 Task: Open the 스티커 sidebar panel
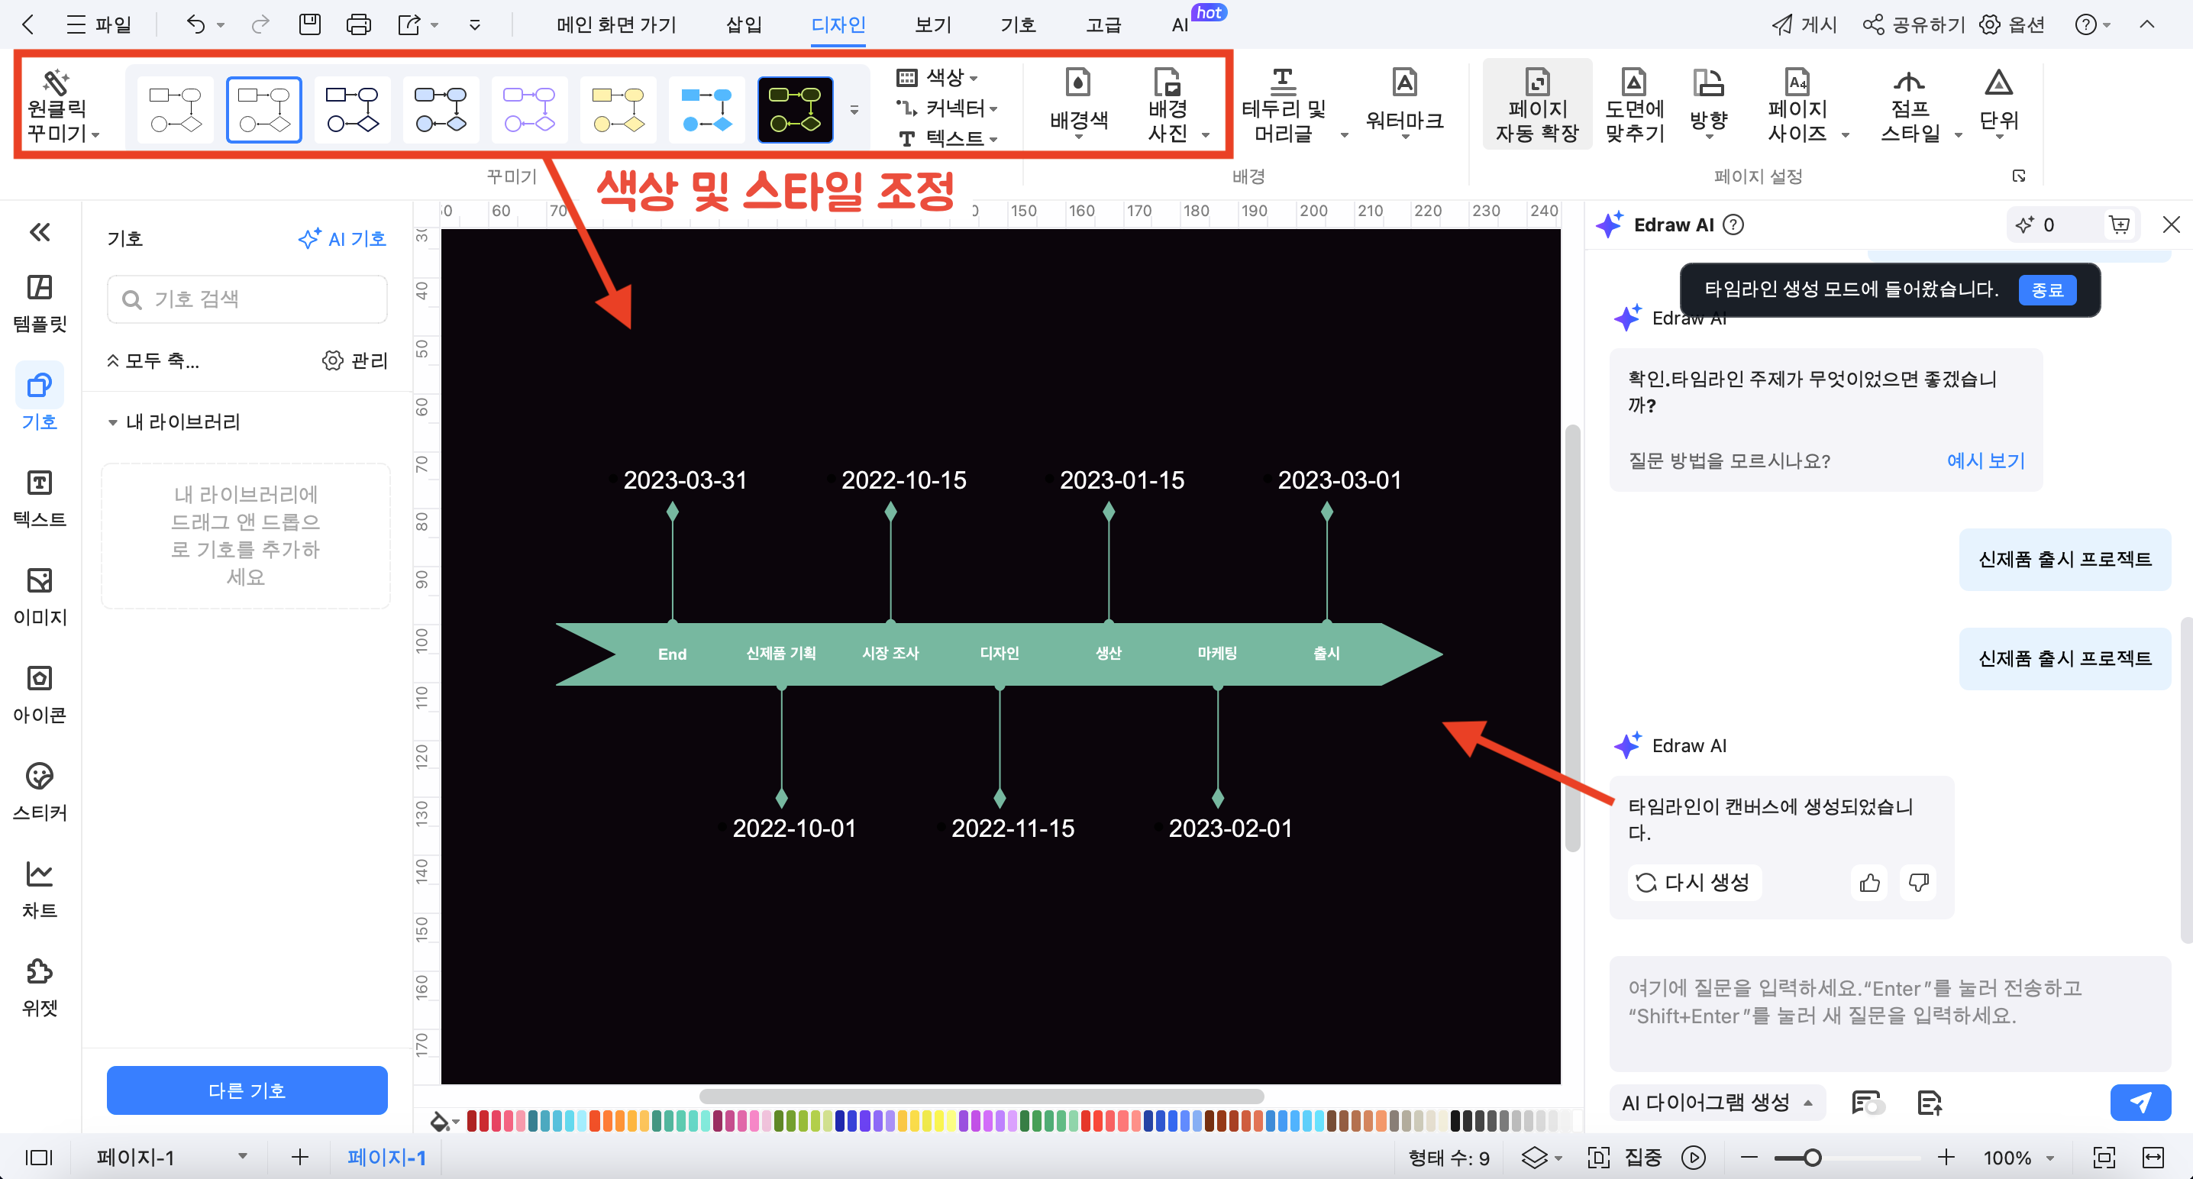tap(39, 792)
